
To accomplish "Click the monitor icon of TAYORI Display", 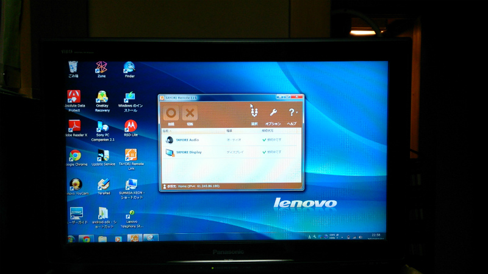I will click(x=170, y=153).
